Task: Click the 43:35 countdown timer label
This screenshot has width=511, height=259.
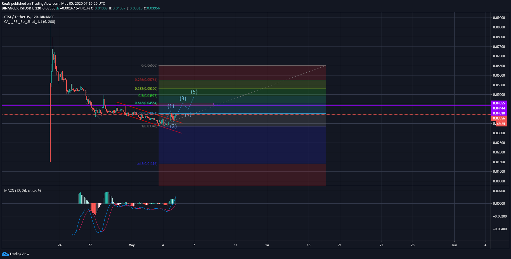Action: point(501,124)
